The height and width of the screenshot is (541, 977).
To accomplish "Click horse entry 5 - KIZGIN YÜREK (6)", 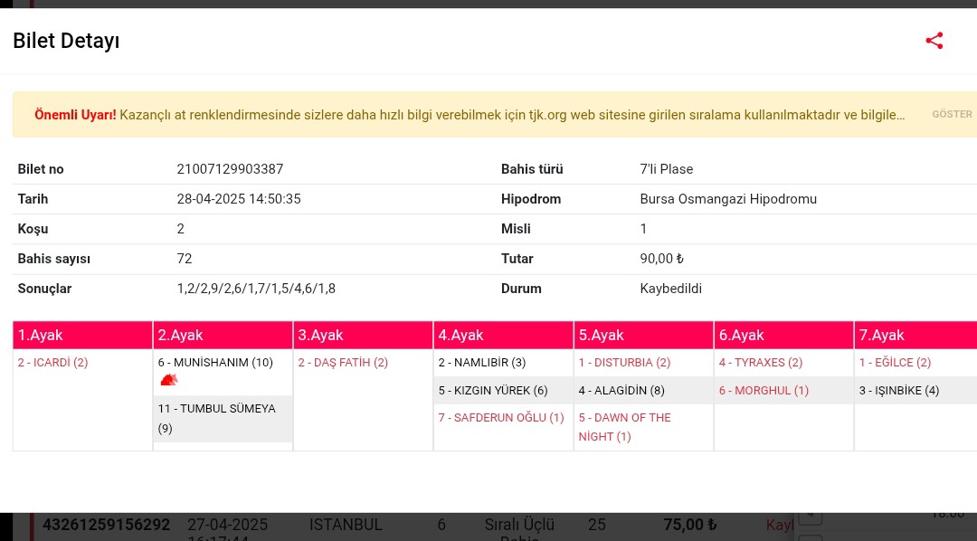I will click(x=493, y=391).
